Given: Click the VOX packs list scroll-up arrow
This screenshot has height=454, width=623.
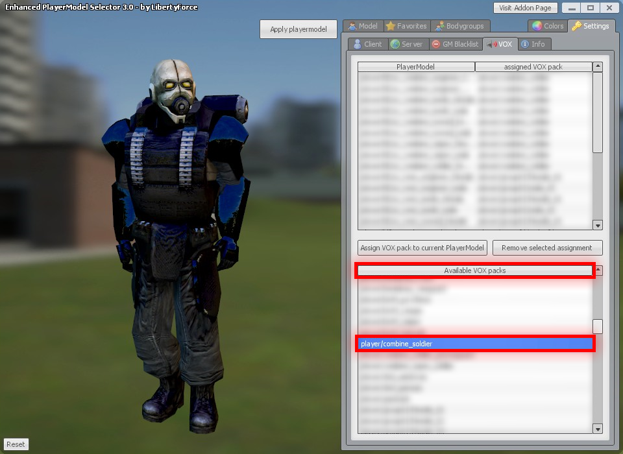Looking at the screenshot, I should pos(598,270).
